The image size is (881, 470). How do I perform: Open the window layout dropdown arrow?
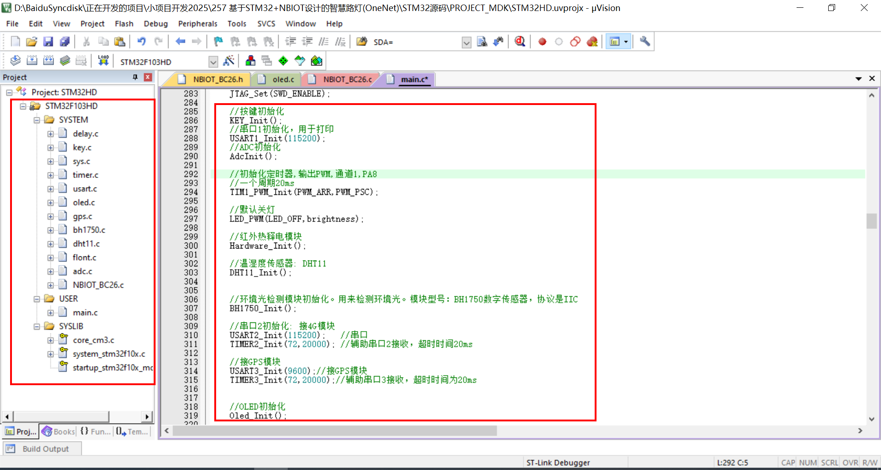[626, 42]
